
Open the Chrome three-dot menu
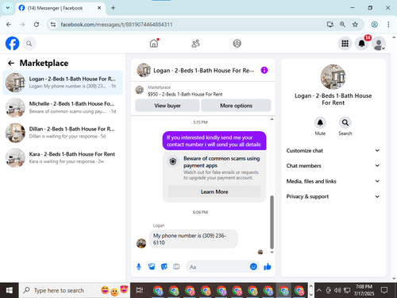[388, 25]
